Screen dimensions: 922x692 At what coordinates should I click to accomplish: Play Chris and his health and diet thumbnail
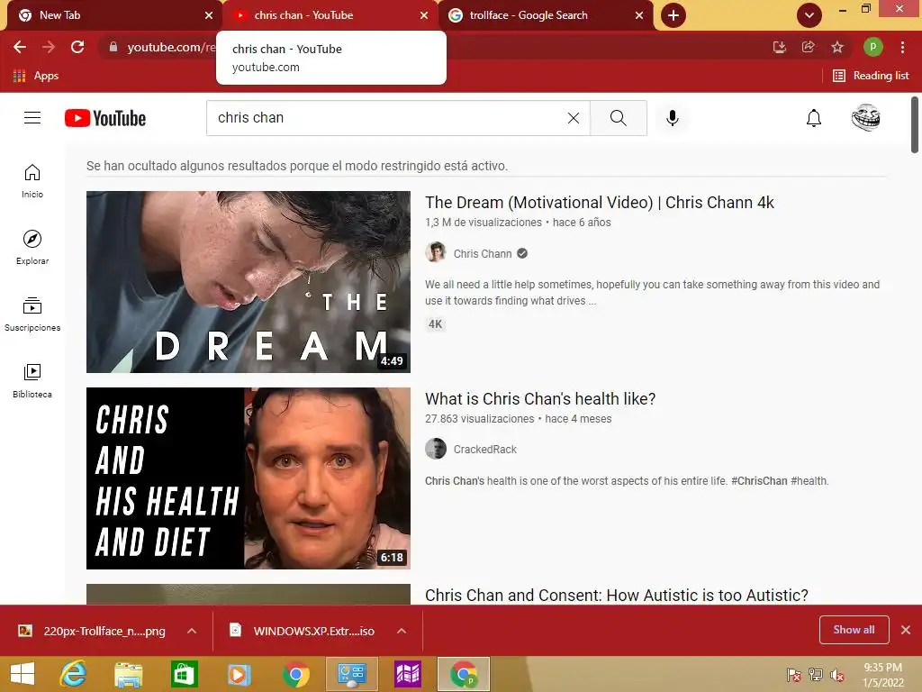pyautogui.click(x=249, y=478)
